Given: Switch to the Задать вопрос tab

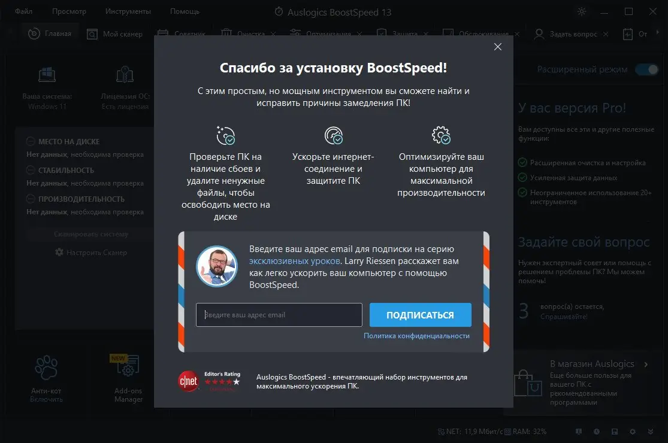Looking at the screenshot, I should pos(566,34).
